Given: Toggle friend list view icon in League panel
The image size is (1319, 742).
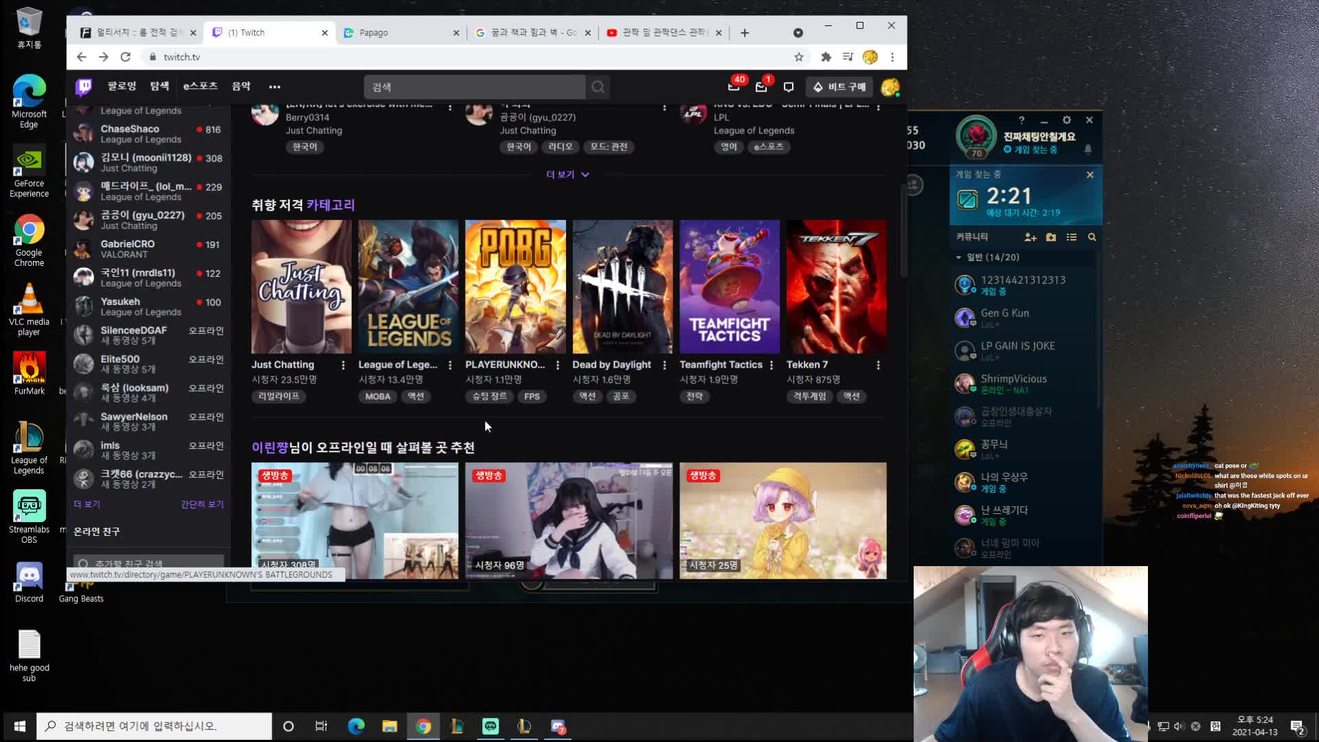Looking at the screenshot, I should pyautogui.click(x=1072, y=237).
